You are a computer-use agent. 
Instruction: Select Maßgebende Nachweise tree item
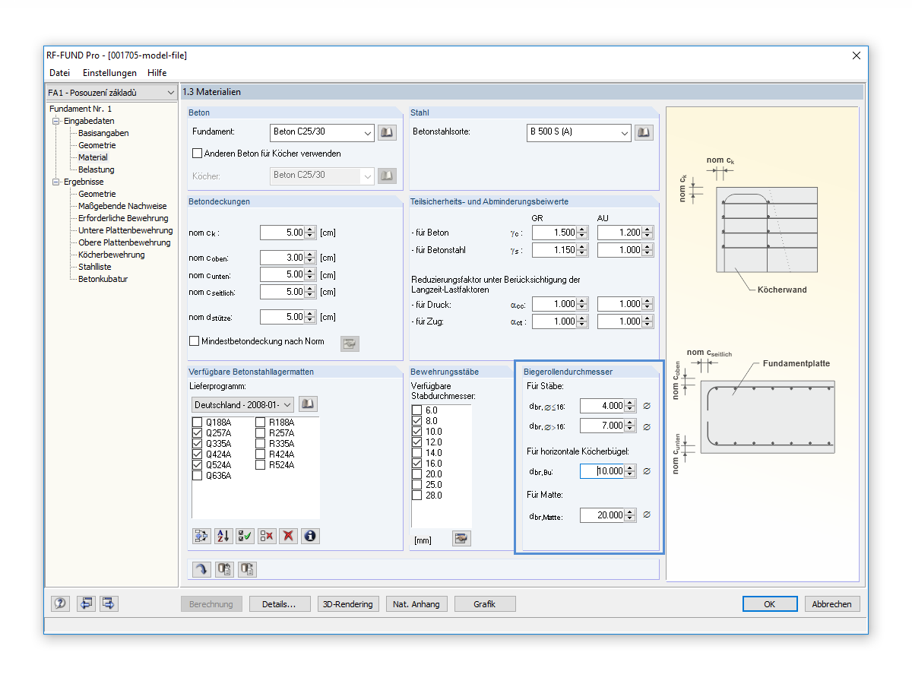[x=122, y=206]
